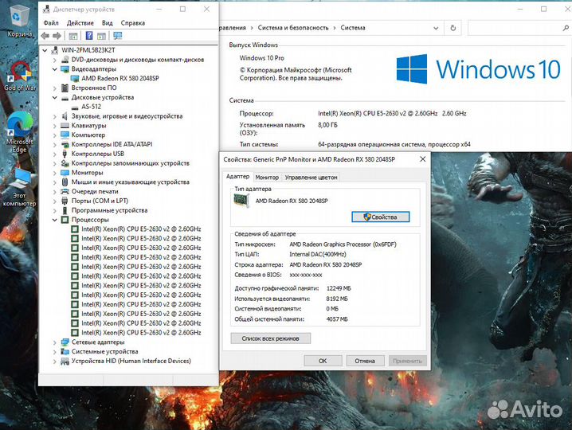572x430 pixels.
Task: Expand the Клавиатуры node
Action: click(x=55, y=126)
